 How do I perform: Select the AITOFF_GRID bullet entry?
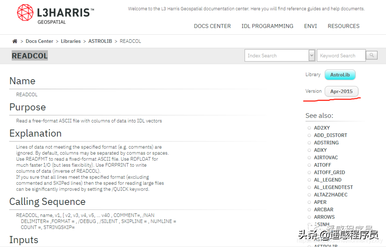point(329,172)
